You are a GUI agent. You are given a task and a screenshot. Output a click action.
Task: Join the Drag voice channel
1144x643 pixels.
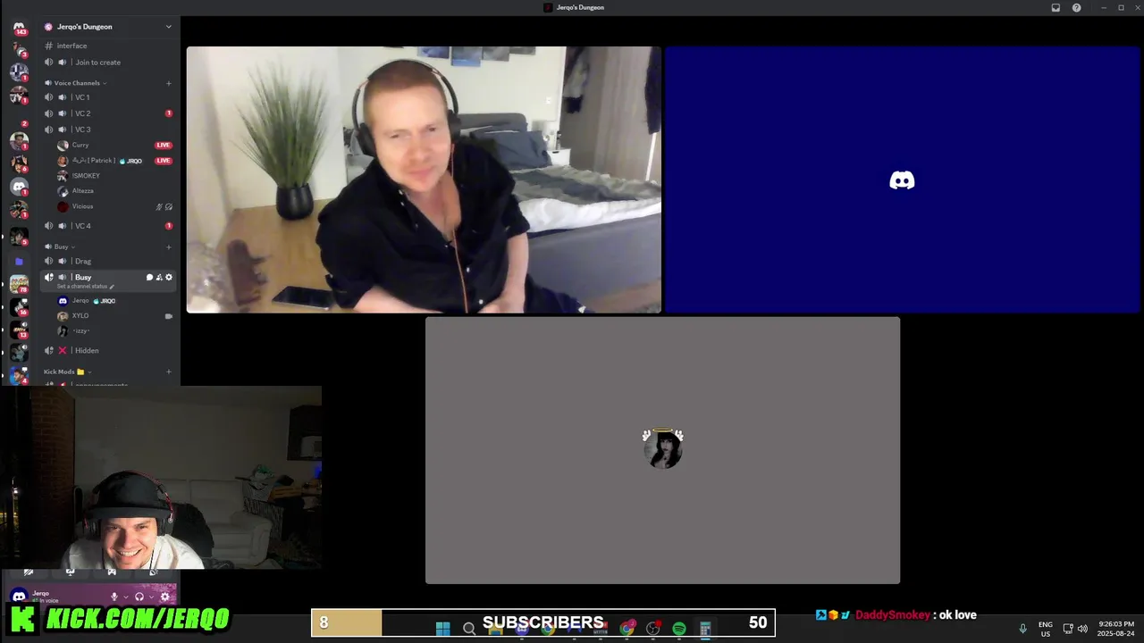107,261
